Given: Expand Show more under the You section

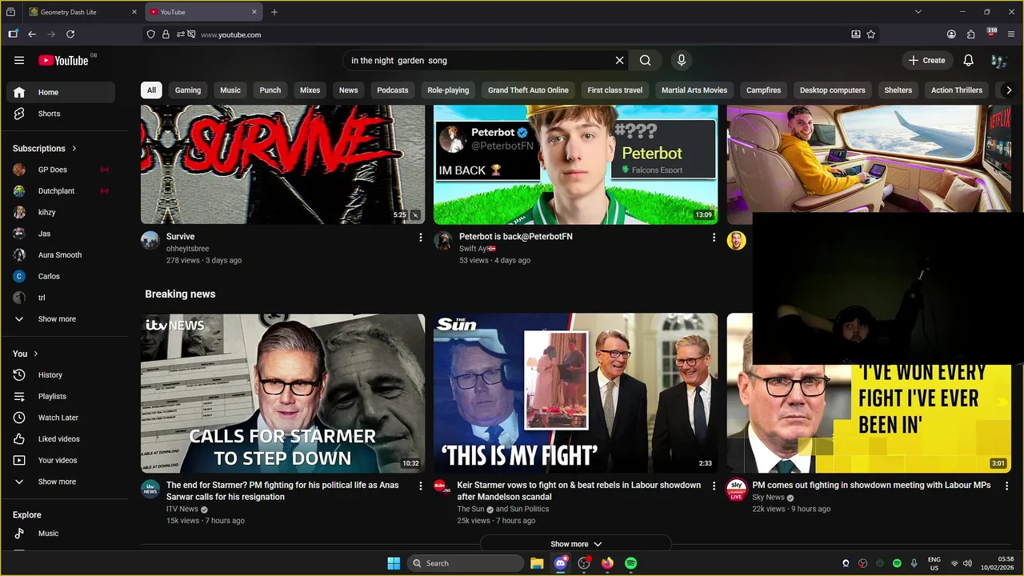Looking at the screenshot, I should pyautogui.click(x=58, y=482).
